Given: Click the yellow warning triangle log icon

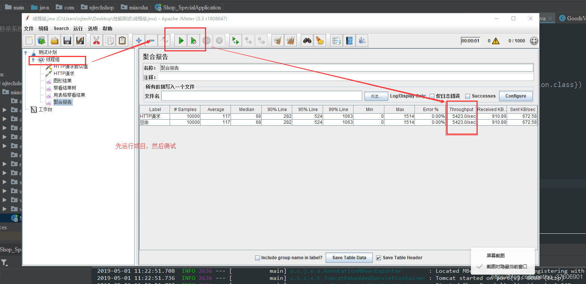Looking at the screenshot, I should [496, 41].
